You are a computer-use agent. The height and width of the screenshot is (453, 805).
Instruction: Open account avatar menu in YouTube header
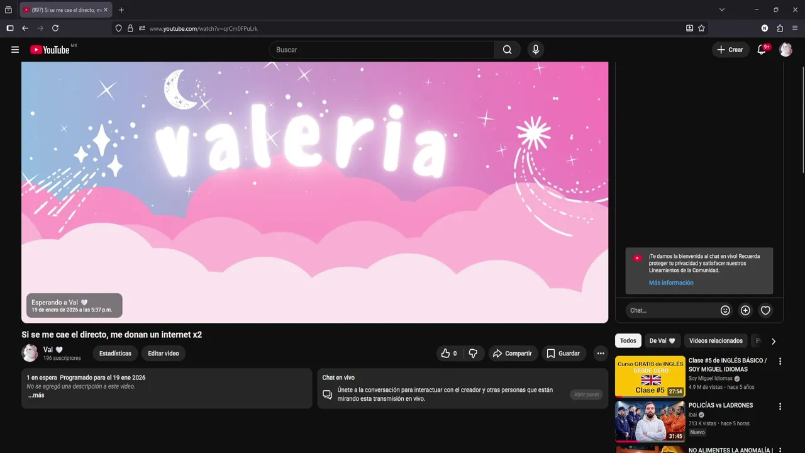(x=786, y=50)
